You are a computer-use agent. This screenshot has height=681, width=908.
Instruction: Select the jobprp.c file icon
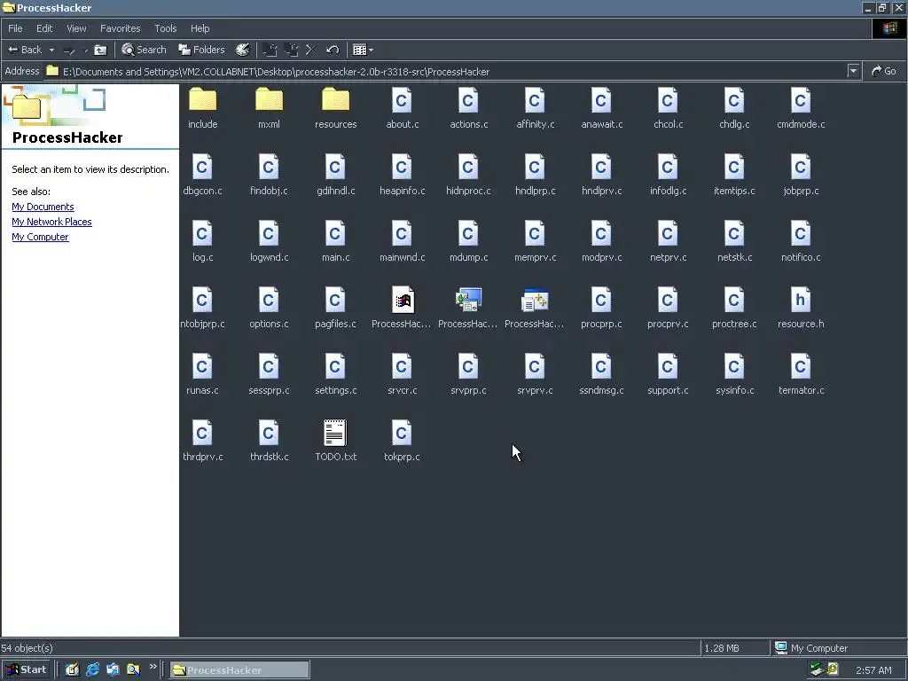[801, 167]
